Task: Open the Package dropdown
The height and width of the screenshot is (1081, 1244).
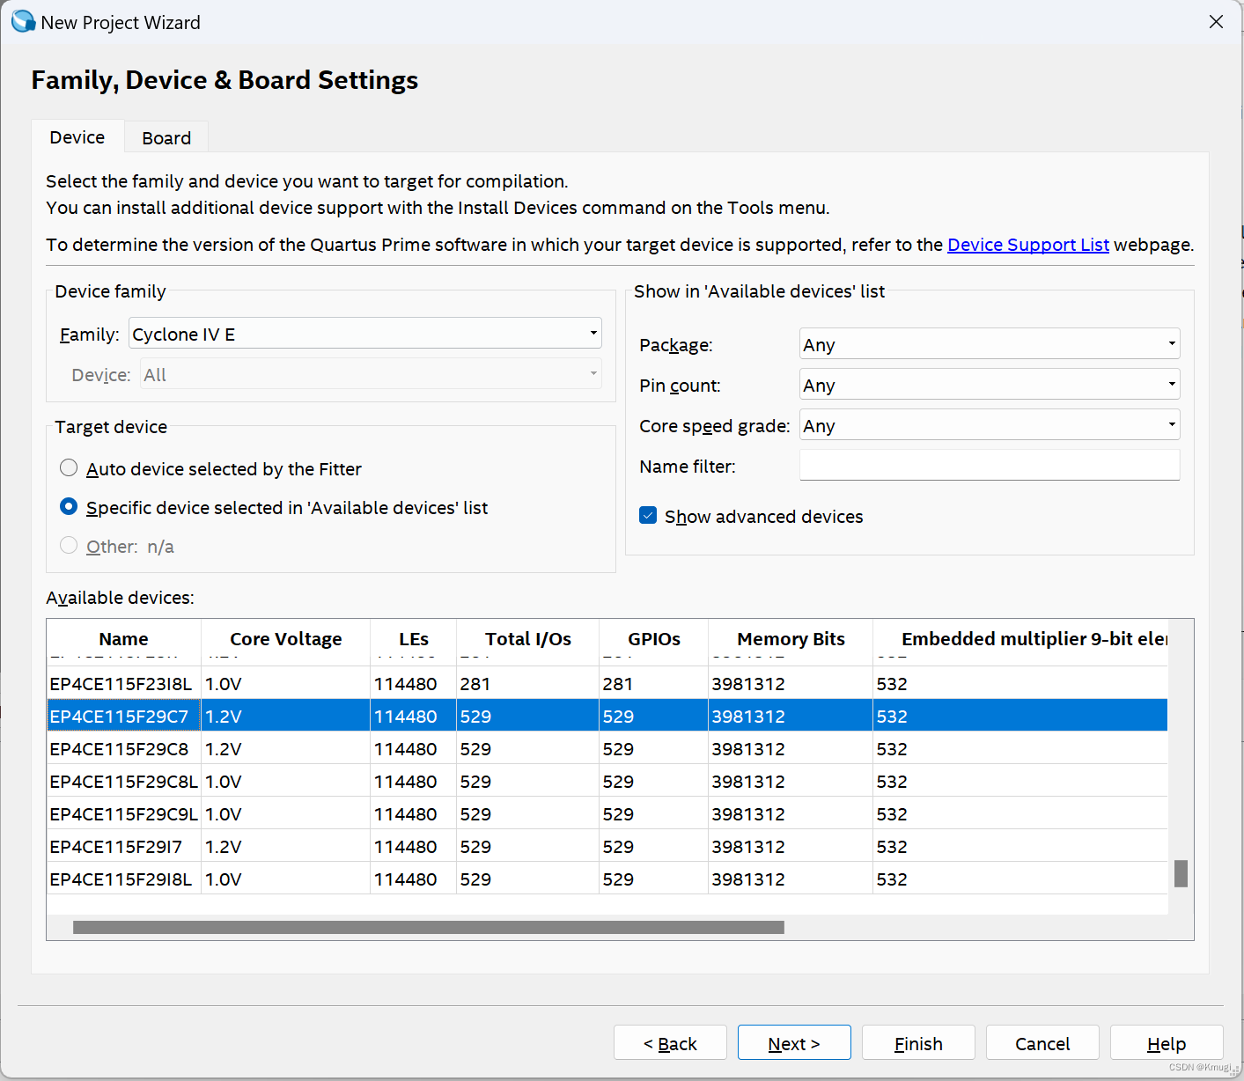Action: (x=990, y=344)
